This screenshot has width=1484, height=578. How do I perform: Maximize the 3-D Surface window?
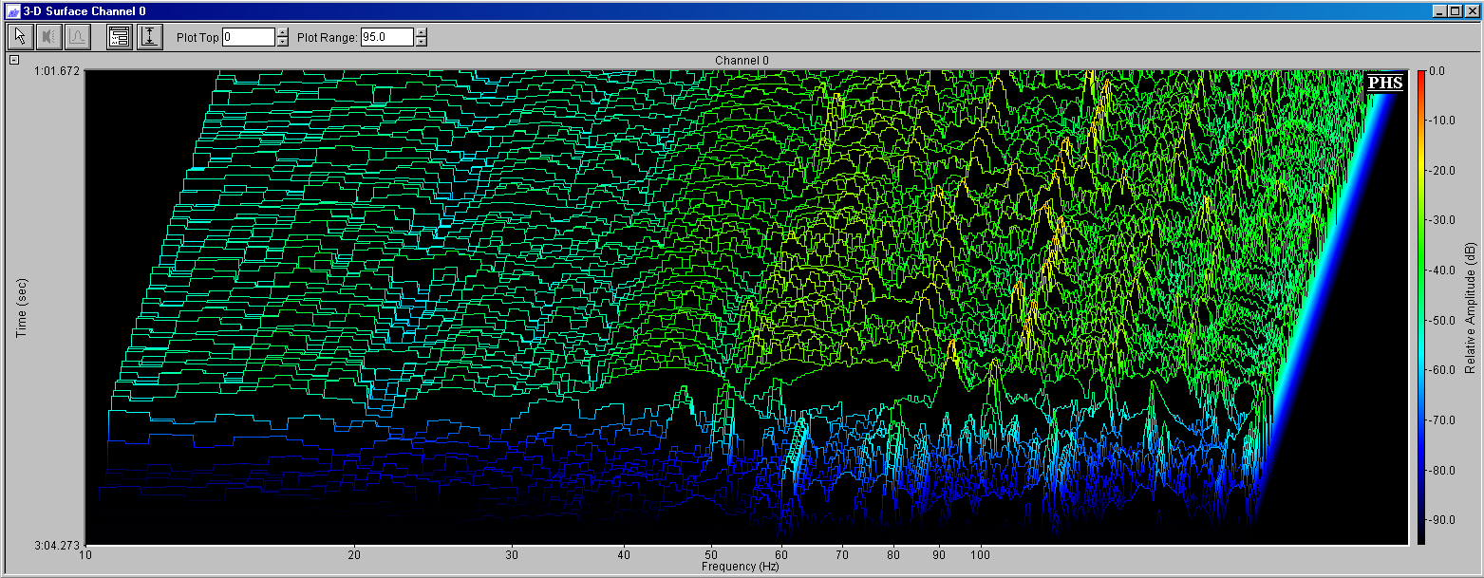click(x=1454, y=10)
